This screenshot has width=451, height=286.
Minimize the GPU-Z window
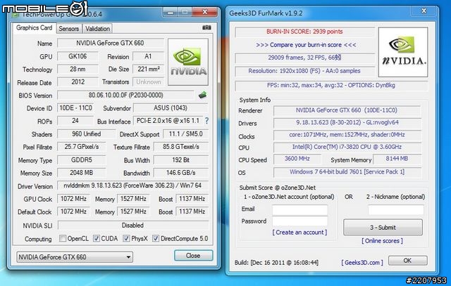171,12
